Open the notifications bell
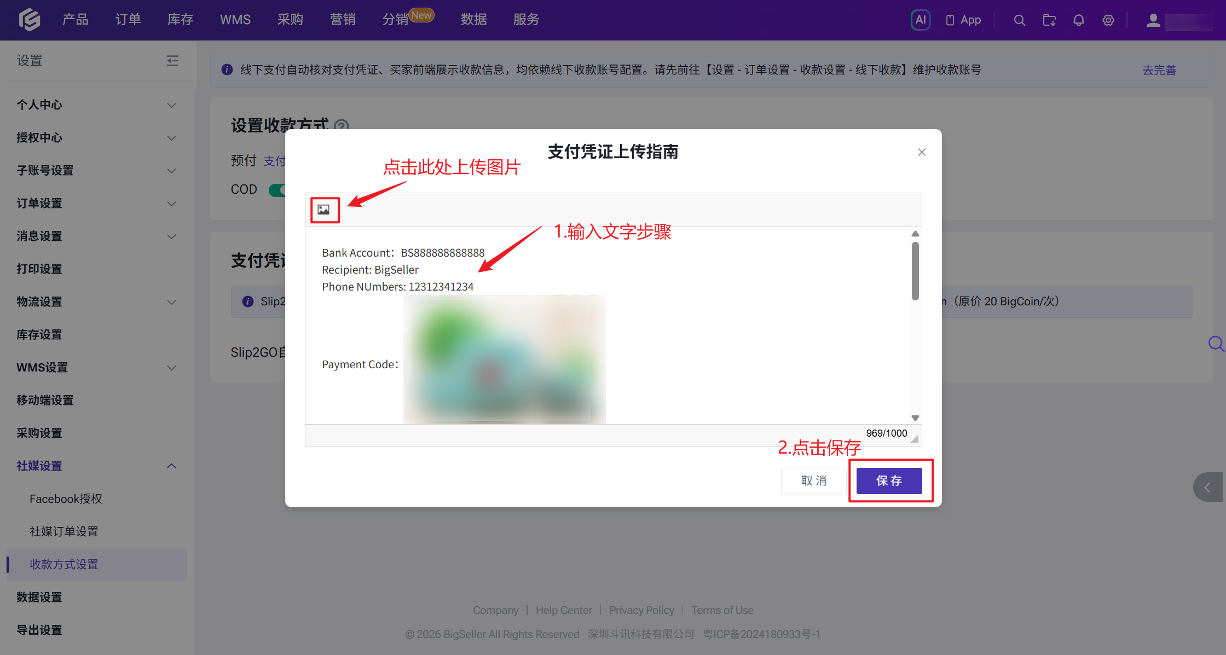The width and height of the screenshot is (1226, 655). tap(1079, 20)
